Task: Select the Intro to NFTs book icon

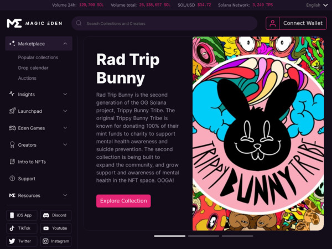Action: coord(12,162)
